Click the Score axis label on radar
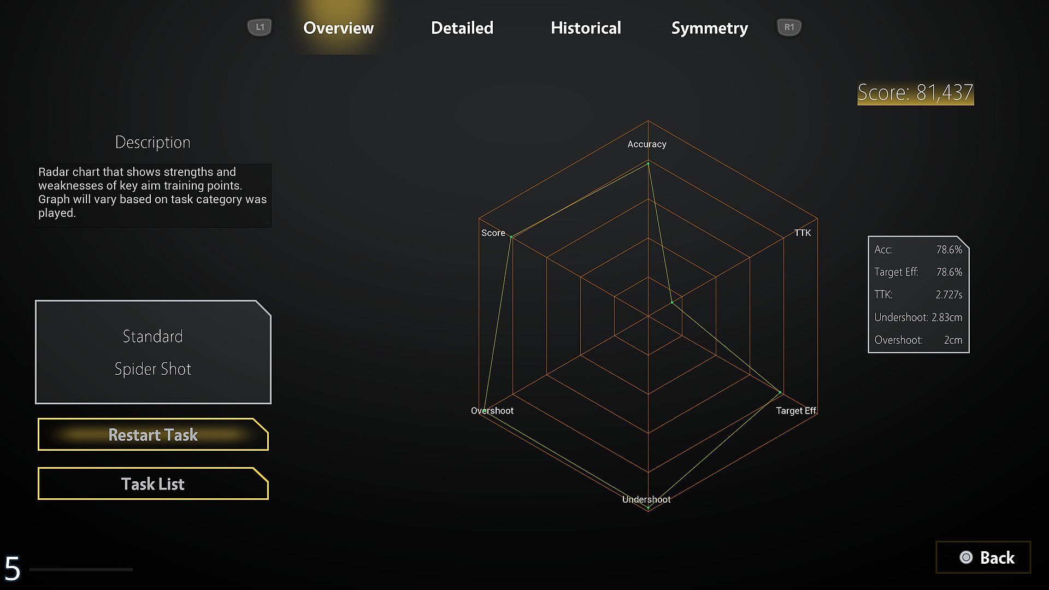This screenshot has height=590, width=1049. tap(493, 233)
